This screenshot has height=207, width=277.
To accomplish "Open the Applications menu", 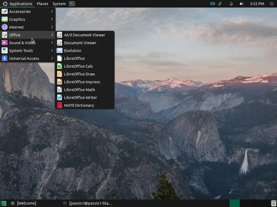I will 21,4.
